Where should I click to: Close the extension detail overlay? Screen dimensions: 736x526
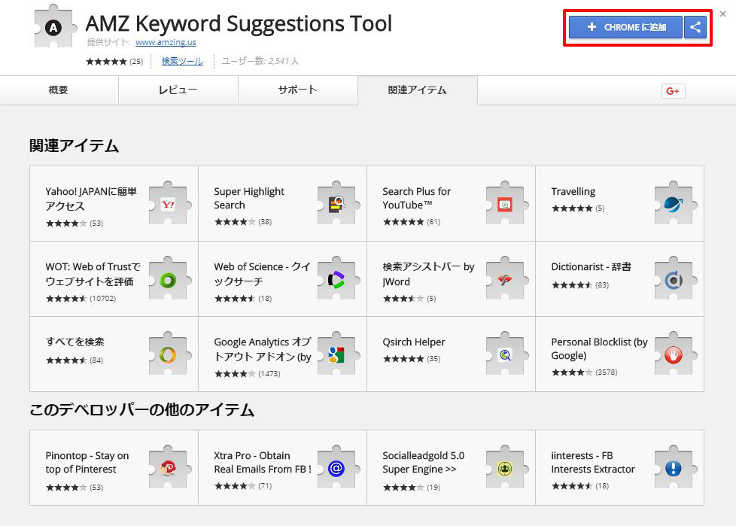click(x=723, y=14)
